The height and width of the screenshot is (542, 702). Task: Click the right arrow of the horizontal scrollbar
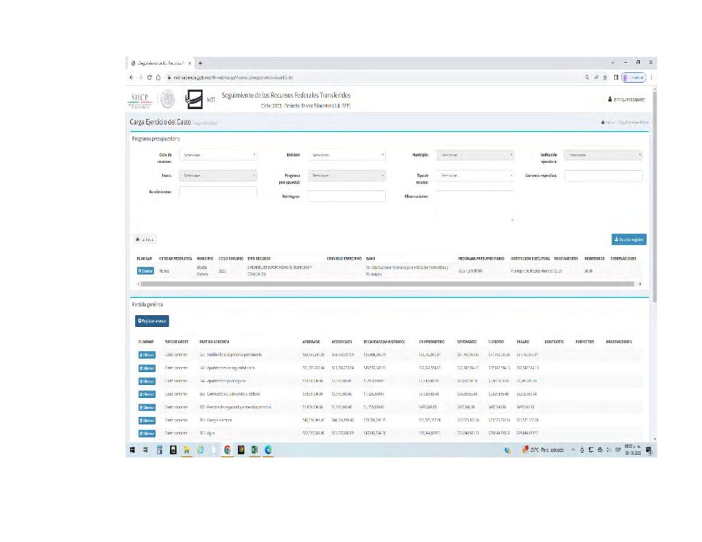point(640,284)
